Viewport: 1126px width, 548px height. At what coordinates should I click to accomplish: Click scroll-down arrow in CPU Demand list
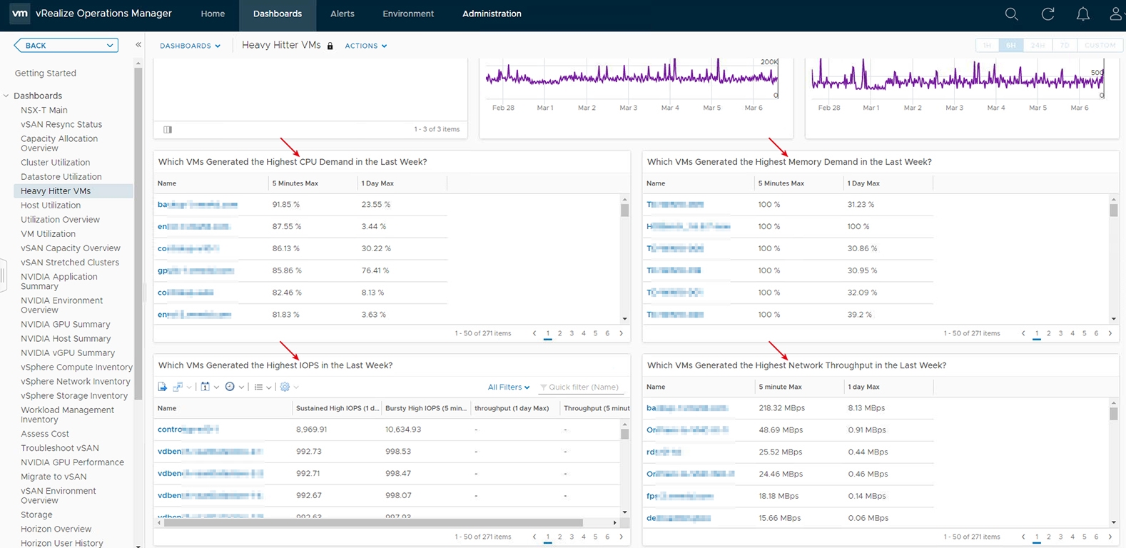coord(625,319)
